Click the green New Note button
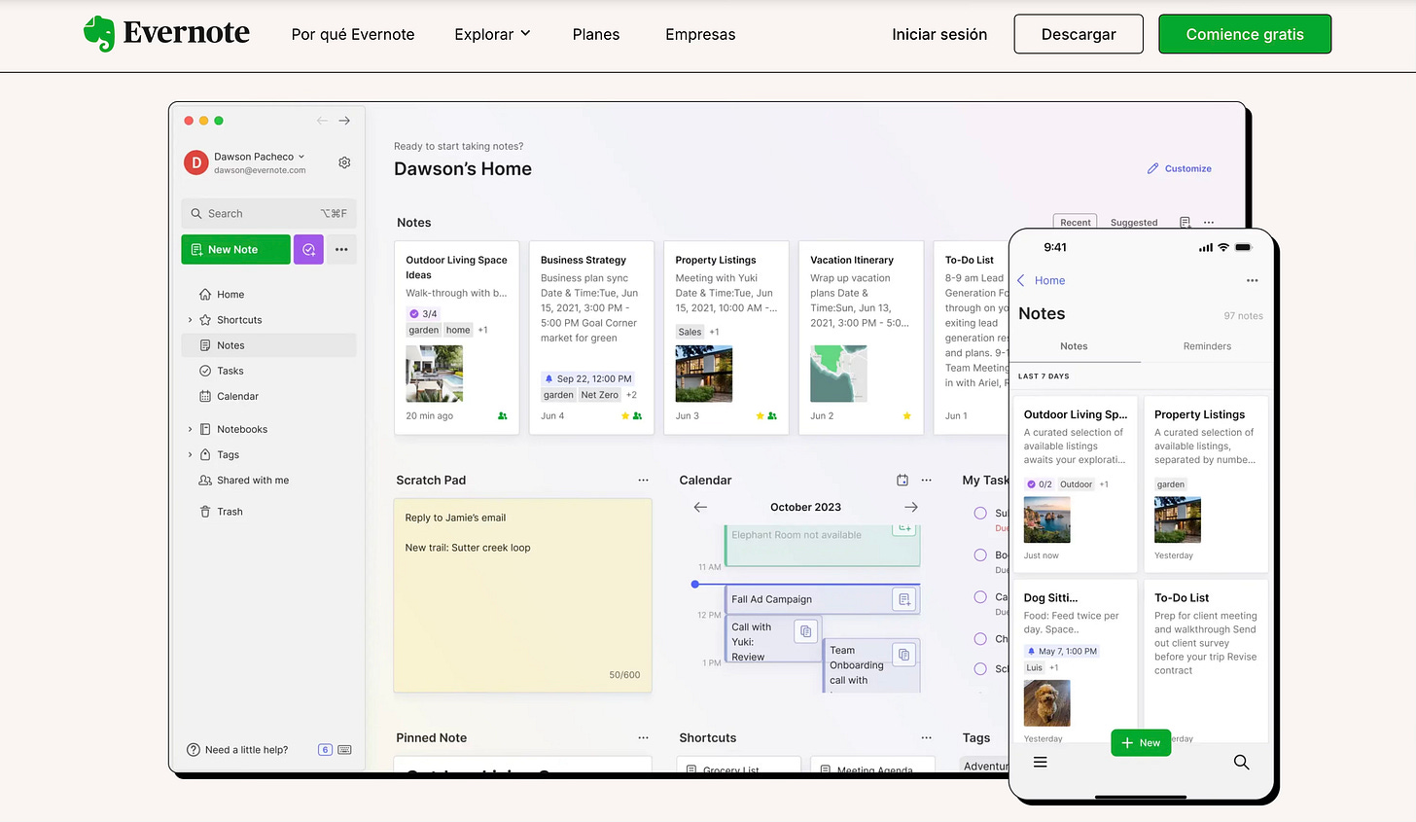 (x=235, y=249)
